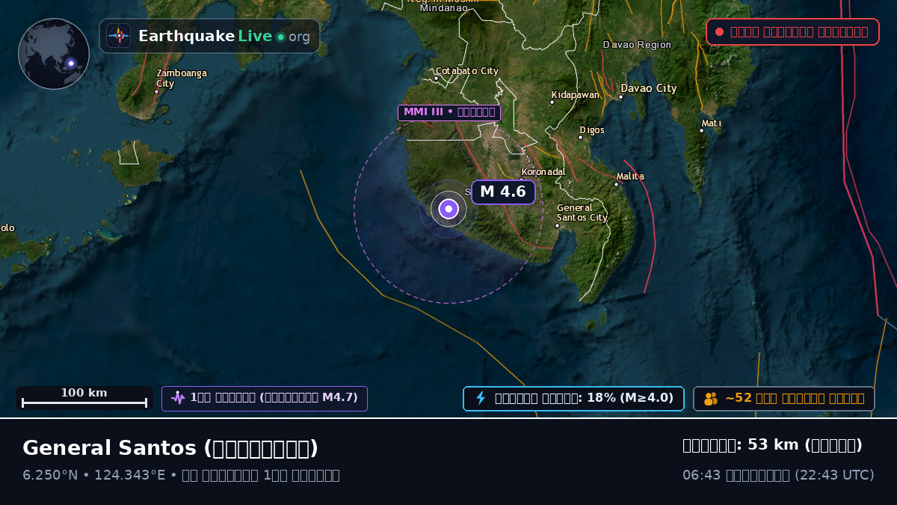Image resolution: width=897 pixels, height=505 pixels.
Task: Click the 'Mati' map label
Action: (712, 123)
